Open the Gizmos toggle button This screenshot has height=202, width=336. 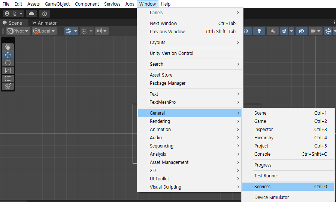click(x=328, y=31)
